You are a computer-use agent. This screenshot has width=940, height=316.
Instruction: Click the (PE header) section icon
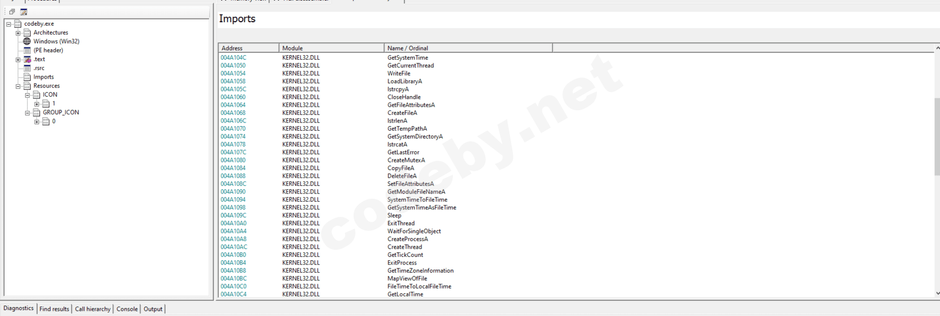27,50
